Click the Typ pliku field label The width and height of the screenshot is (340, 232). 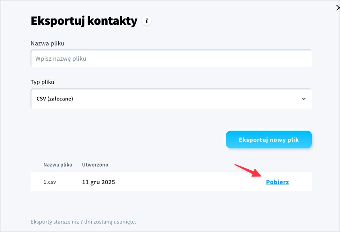[x=42, y=82]
